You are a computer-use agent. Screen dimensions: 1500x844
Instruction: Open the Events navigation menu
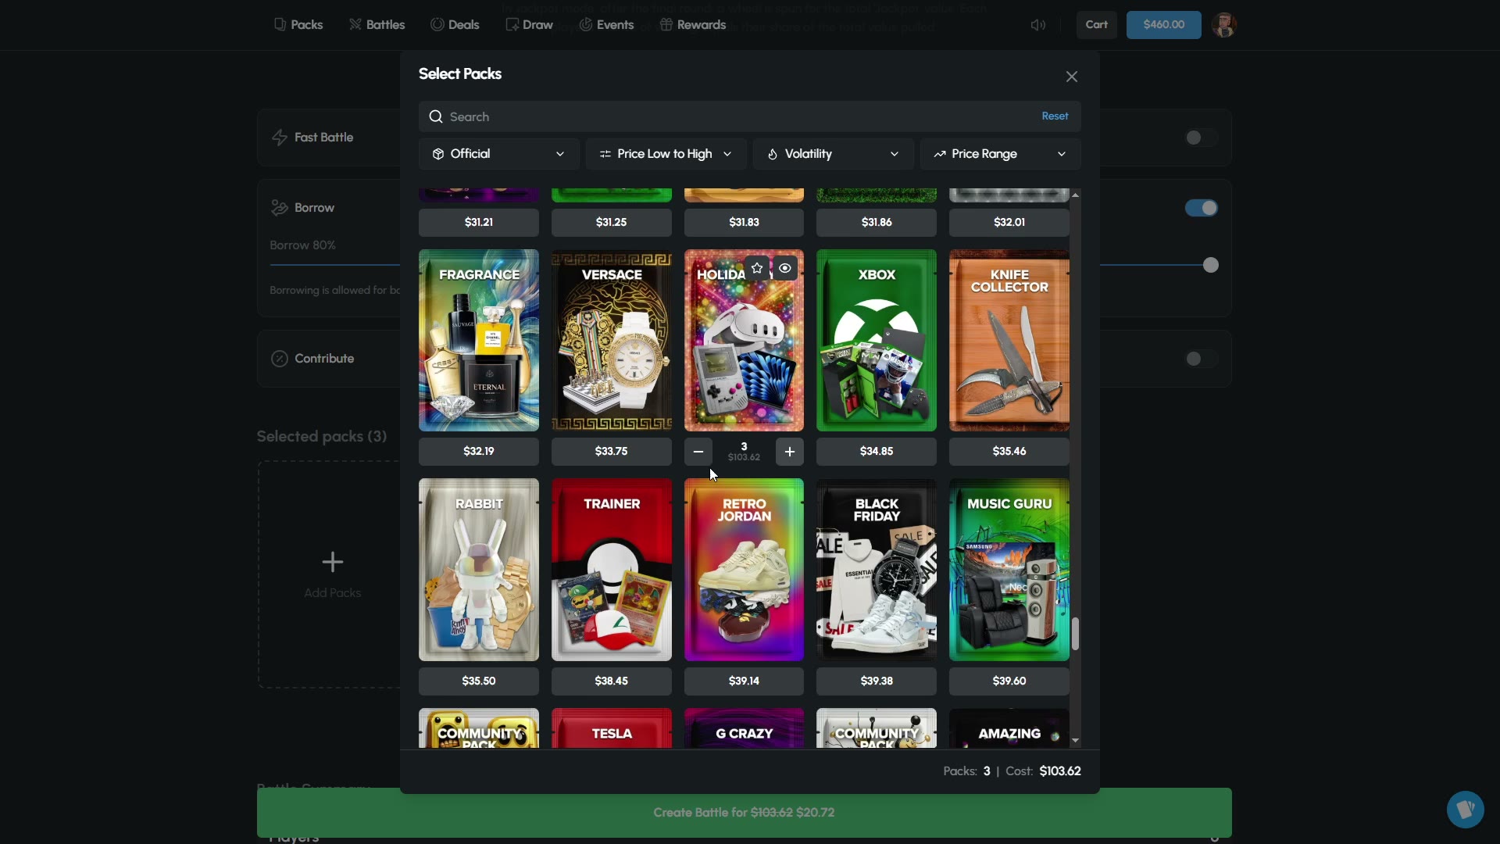606,25
